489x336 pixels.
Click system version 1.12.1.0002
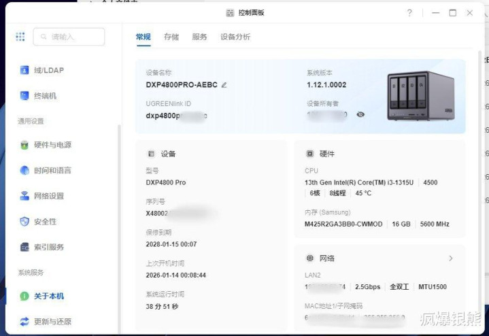pyautogui.click(x=326, y=85)
